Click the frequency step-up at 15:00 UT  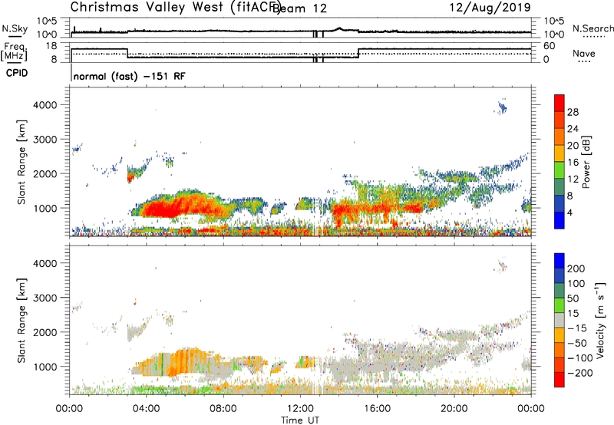click(x=358, y=53)
